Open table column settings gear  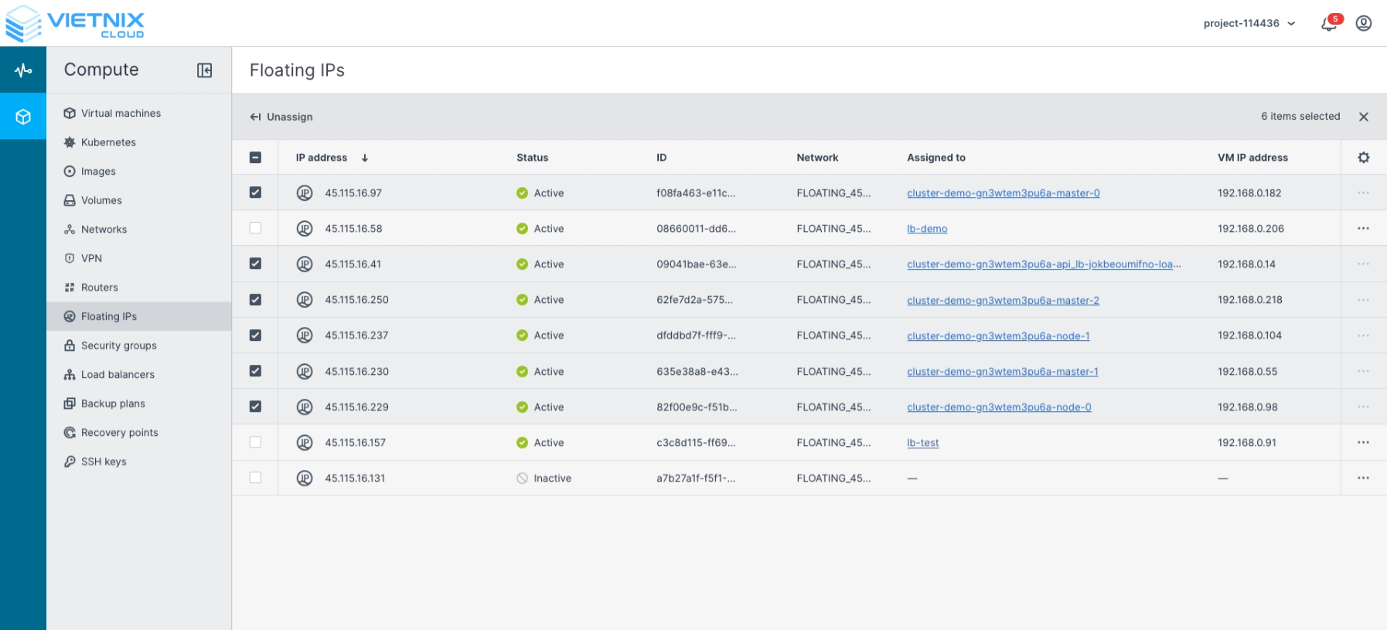(x=1363, y=158)
